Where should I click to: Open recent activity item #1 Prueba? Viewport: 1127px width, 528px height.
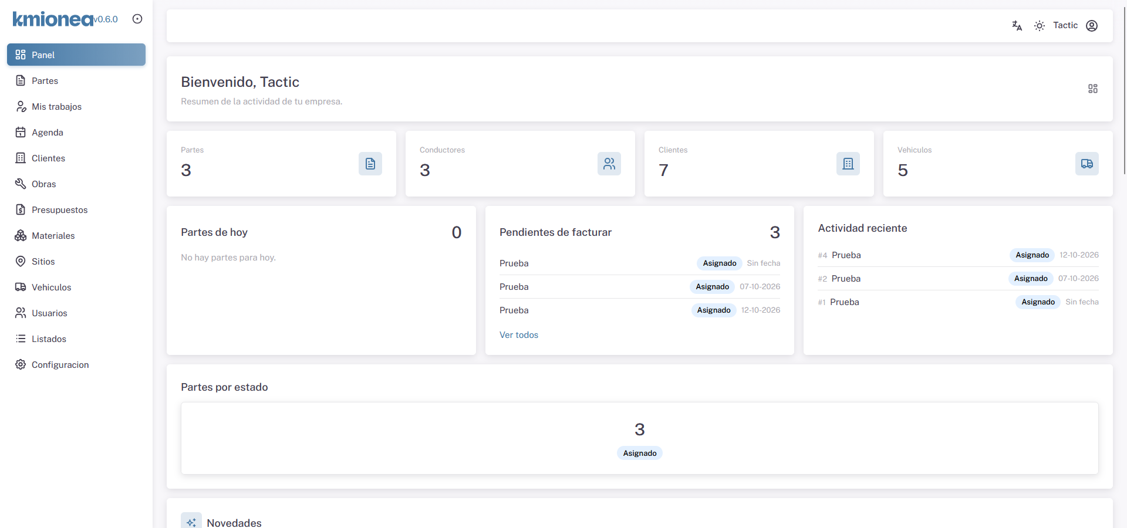point(959,302)
